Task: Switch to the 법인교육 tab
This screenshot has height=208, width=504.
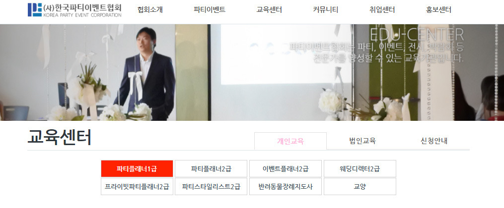Action: point(362,141)
